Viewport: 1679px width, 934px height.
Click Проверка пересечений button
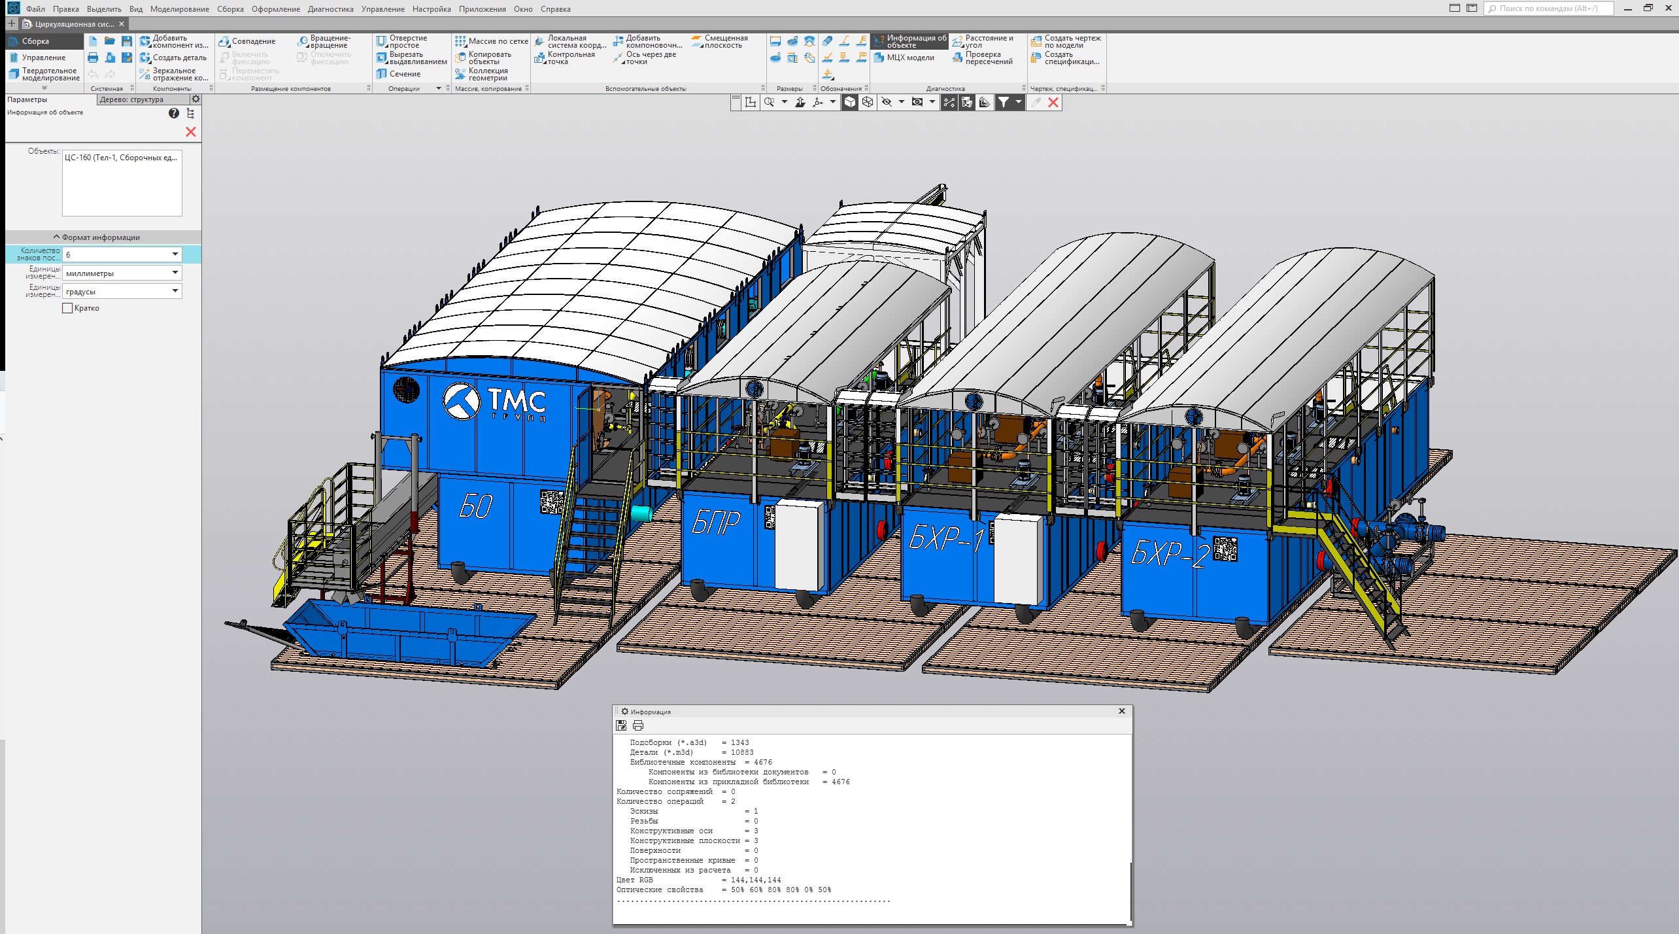pyautogui.click(x=983, y=58)
